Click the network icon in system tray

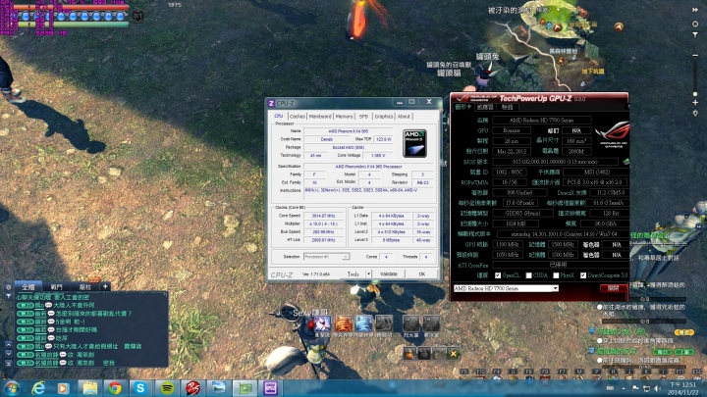point(646,388)
